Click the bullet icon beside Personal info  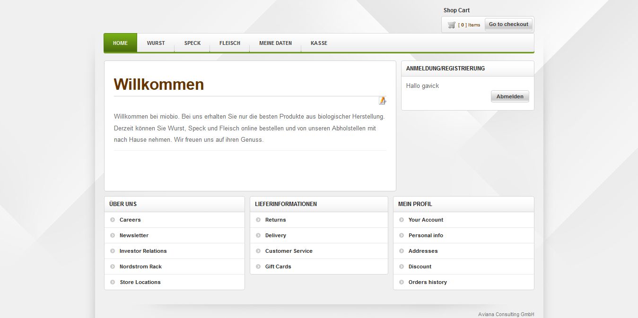402,235
